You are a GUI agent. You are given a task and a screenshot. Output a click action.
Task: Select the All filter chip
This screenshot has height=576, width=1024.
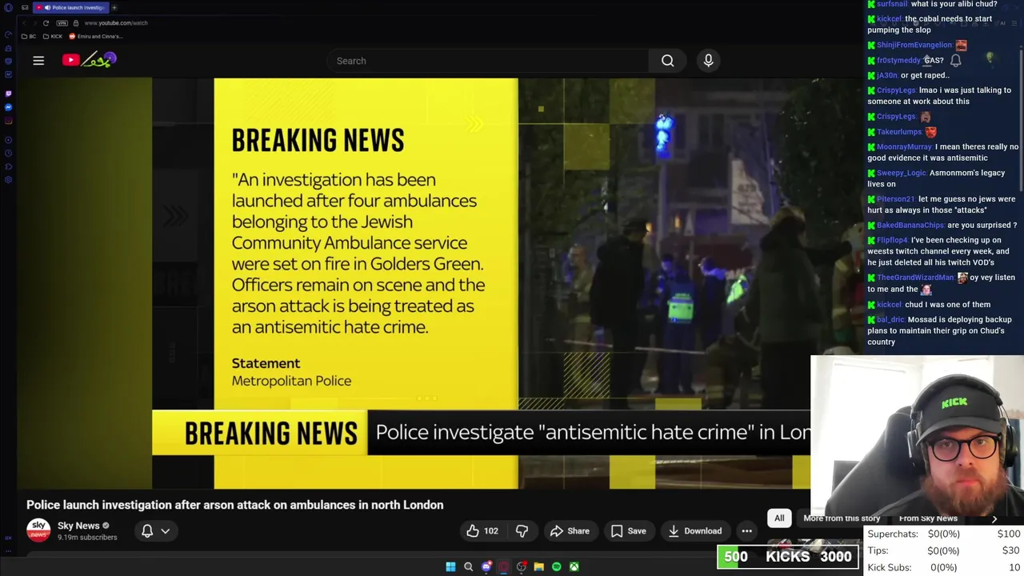click(779, 518)
